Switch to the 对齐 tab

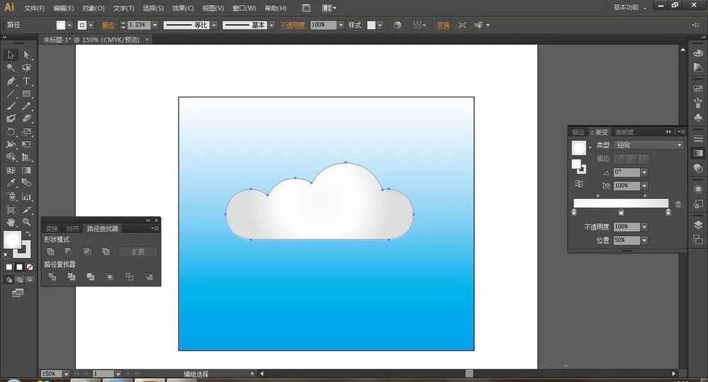[x=72, y=229]
